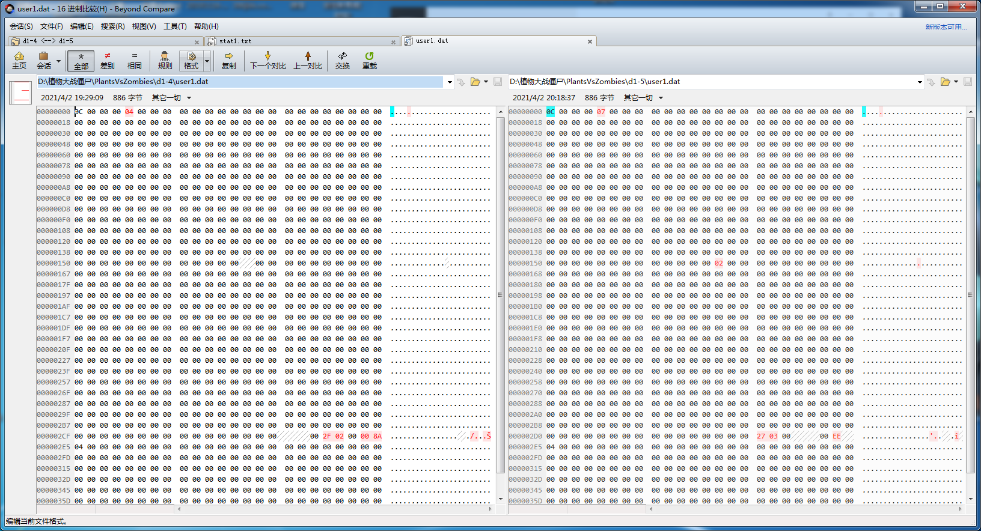Close the stat1.txt tab
The width and height of the screenshot is (981, 531).
[393, 42]
